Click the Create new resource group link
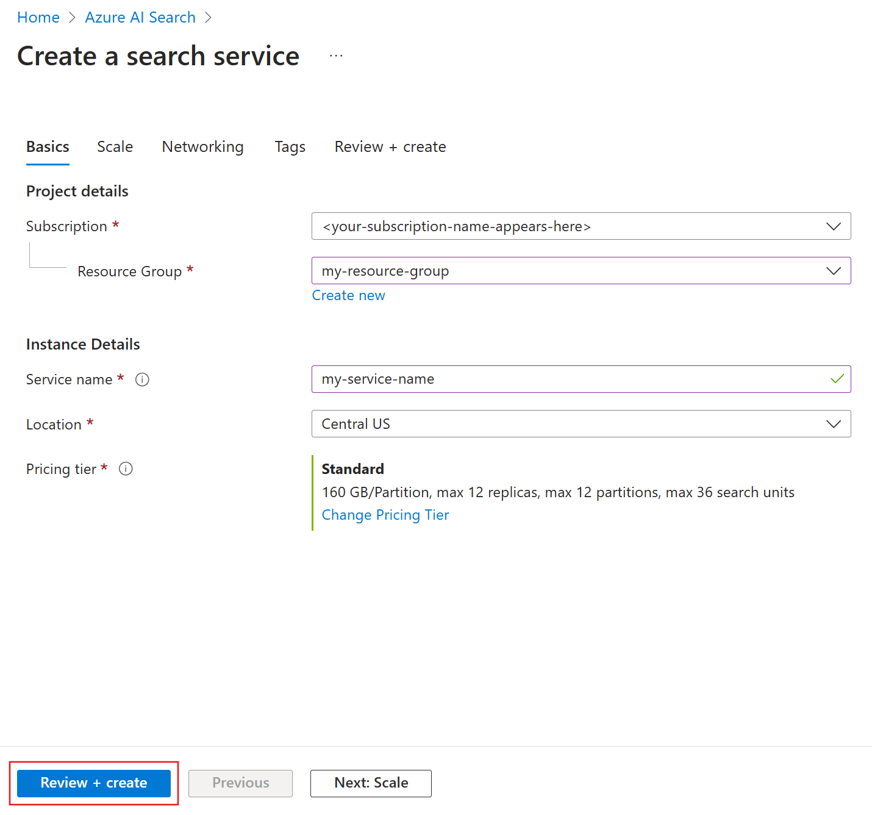Image resolution: width=872 pixels, height=815 pixels. click(348, 295)
